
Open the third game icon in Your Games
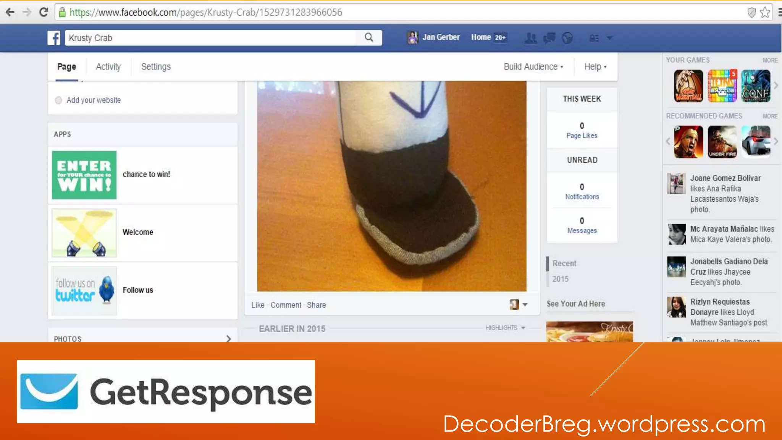pos(756,86)
